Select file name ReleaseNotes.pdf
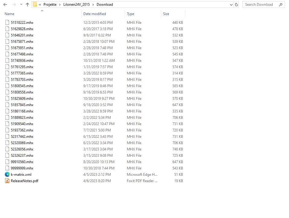The width and height of the screenshot is (289, 218). (24, 181)
